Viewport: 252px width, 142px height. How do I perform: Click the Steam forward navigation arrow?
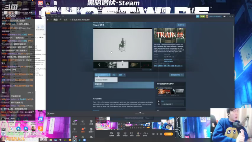(x=51, y=20)
